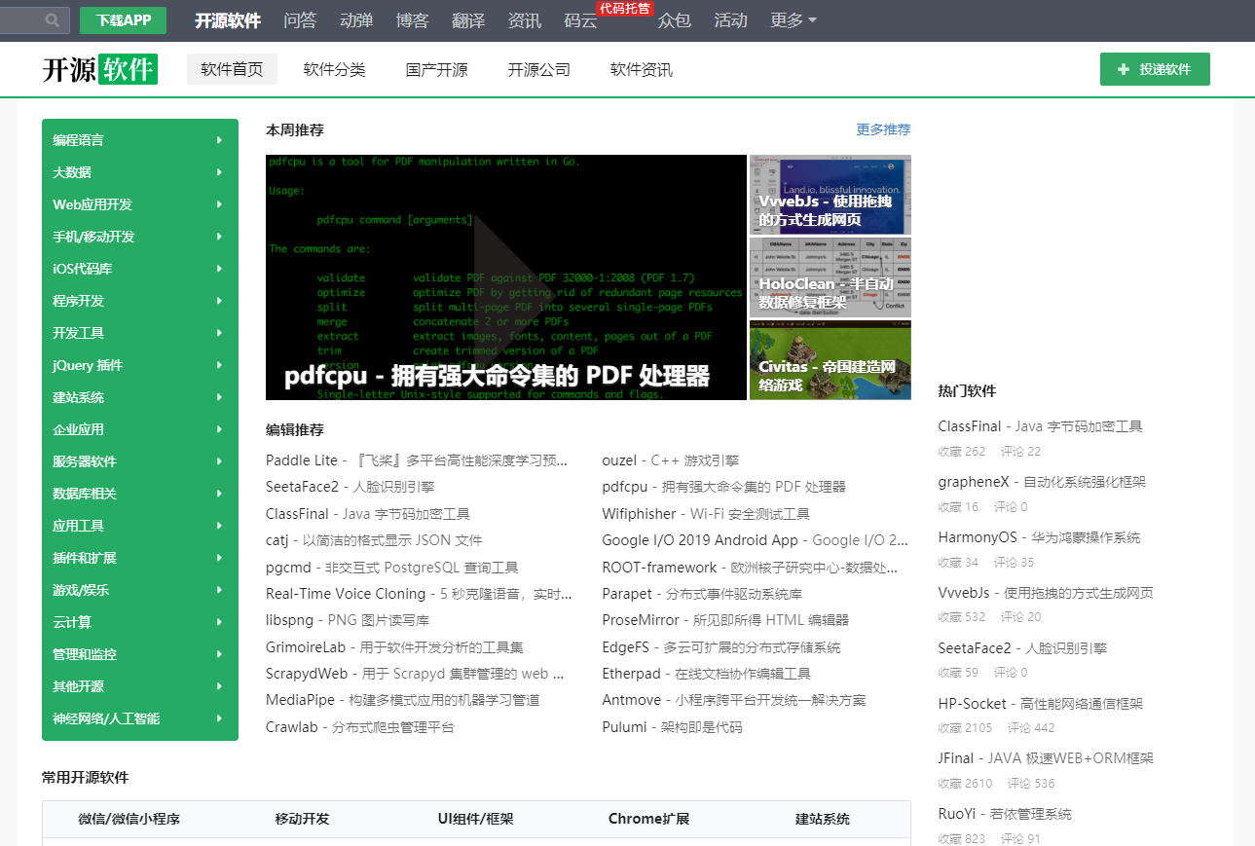Screen dimensions: 1255x846
Task: Open the 问答 menu item
Action: click(x=300, y=20)
